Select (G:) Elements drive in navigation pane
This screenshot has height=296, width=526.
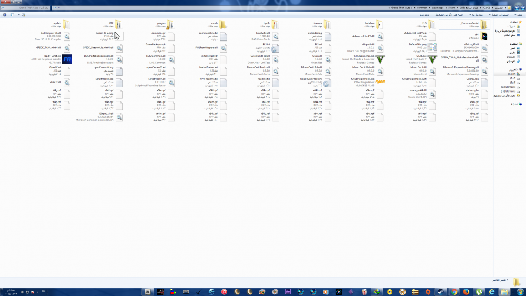pyautogui.click(x=511, y=87)
